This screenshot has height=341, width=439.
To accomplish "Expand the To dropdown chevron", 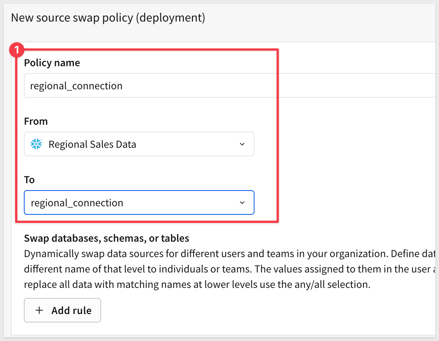I will point(242,203).
